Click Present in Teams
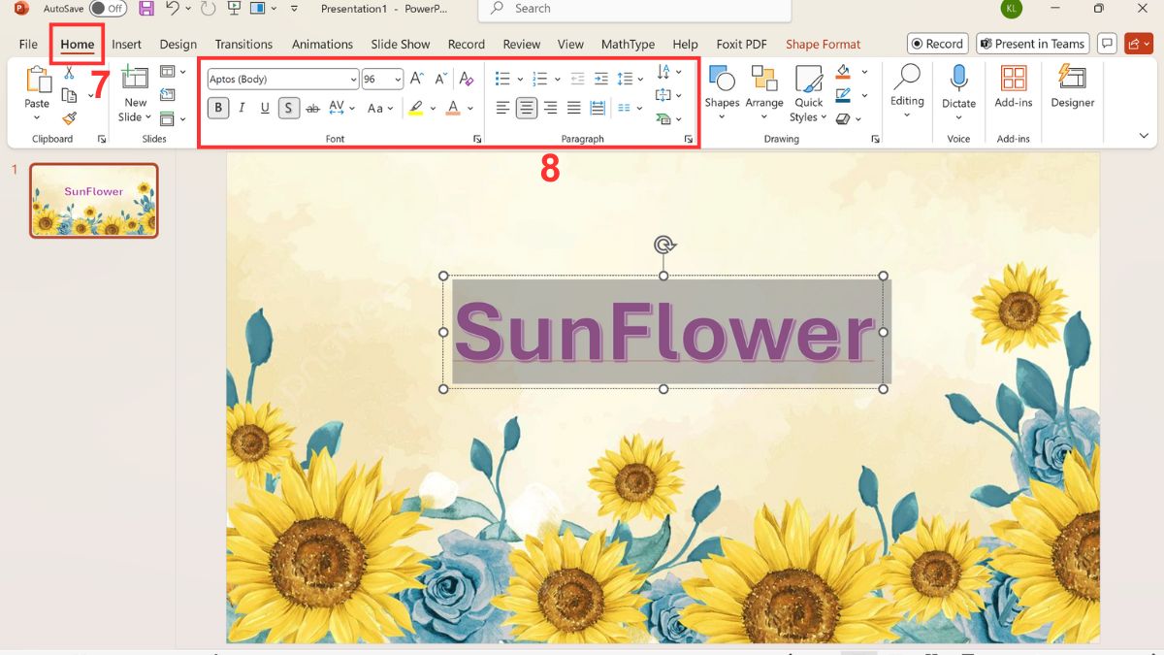This screenshot has width=1164, height=655. 1032,44
